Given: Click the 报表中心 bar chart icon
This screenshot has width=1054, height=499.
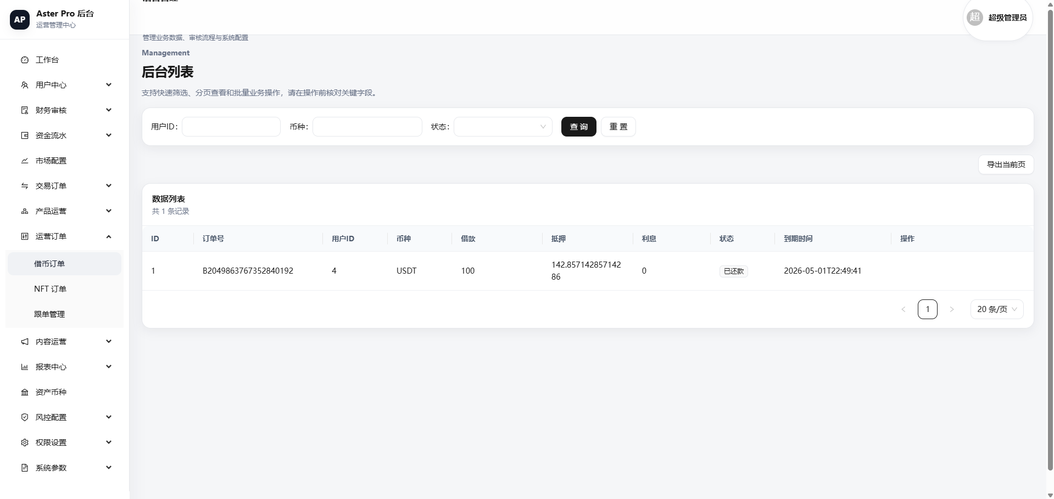Looking at the screenshot, I should [25, 367].
